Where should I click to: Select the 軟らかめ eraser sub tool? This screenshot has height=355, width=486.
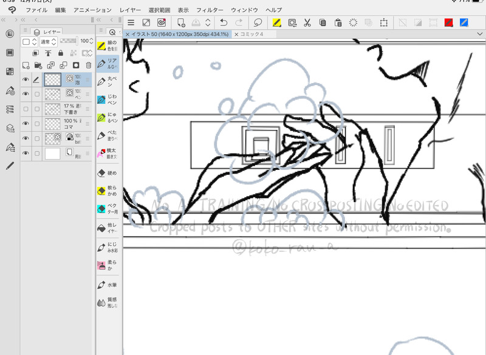coord(108,191)
